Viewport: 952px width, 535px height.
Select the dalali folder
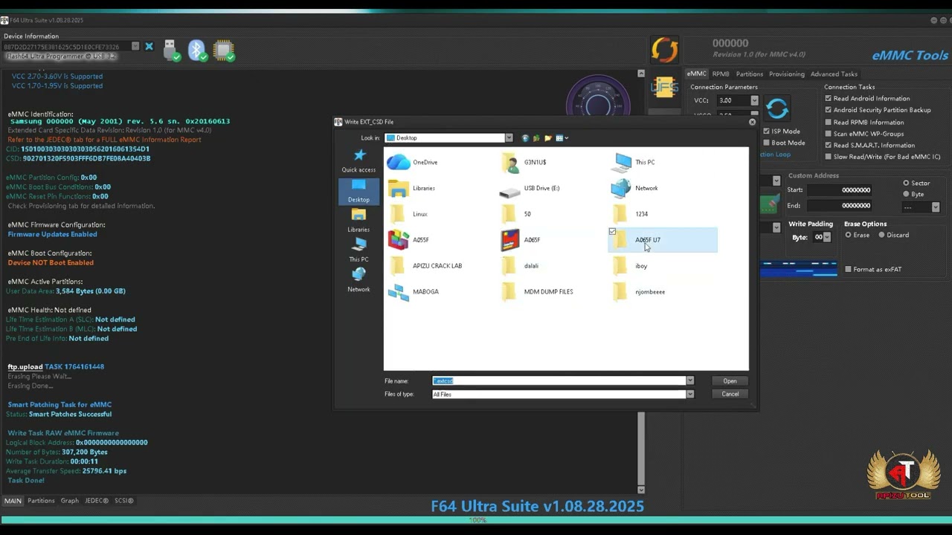(519, 265)
